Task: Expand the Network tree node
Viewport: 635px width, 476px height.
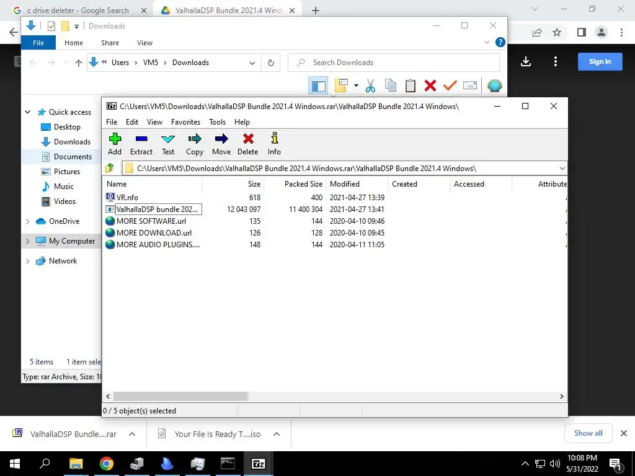Action: click(x=27, y=261)
